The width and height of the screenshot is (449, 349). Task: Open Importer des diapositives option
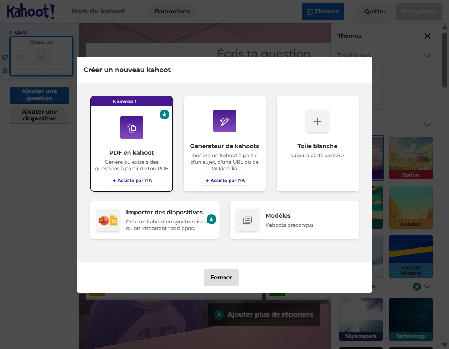(x=155, y=220)
